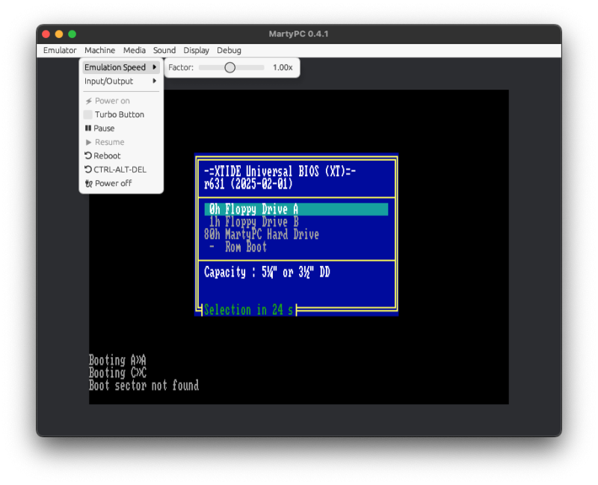Open the Display menu
This screenshot has height=485, width=598.
tap(196, 50)
